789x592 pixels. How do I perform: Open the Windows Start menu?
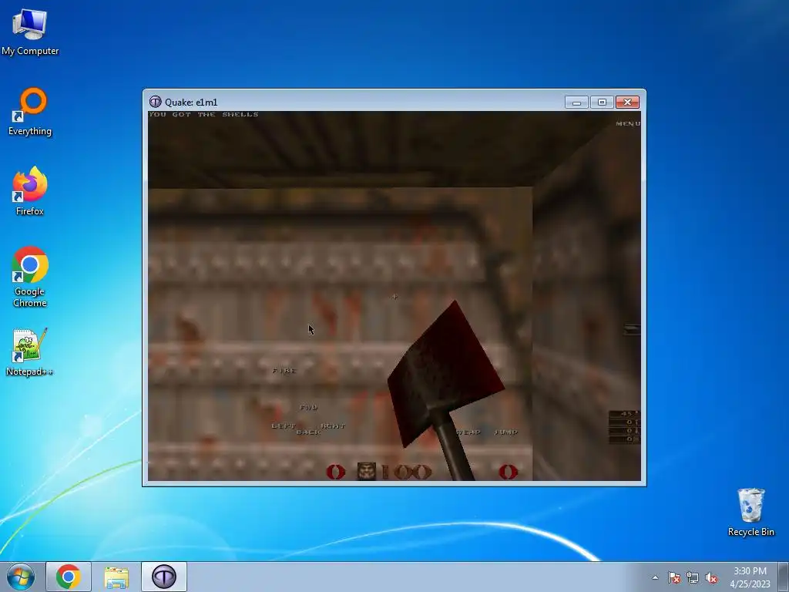21,577
